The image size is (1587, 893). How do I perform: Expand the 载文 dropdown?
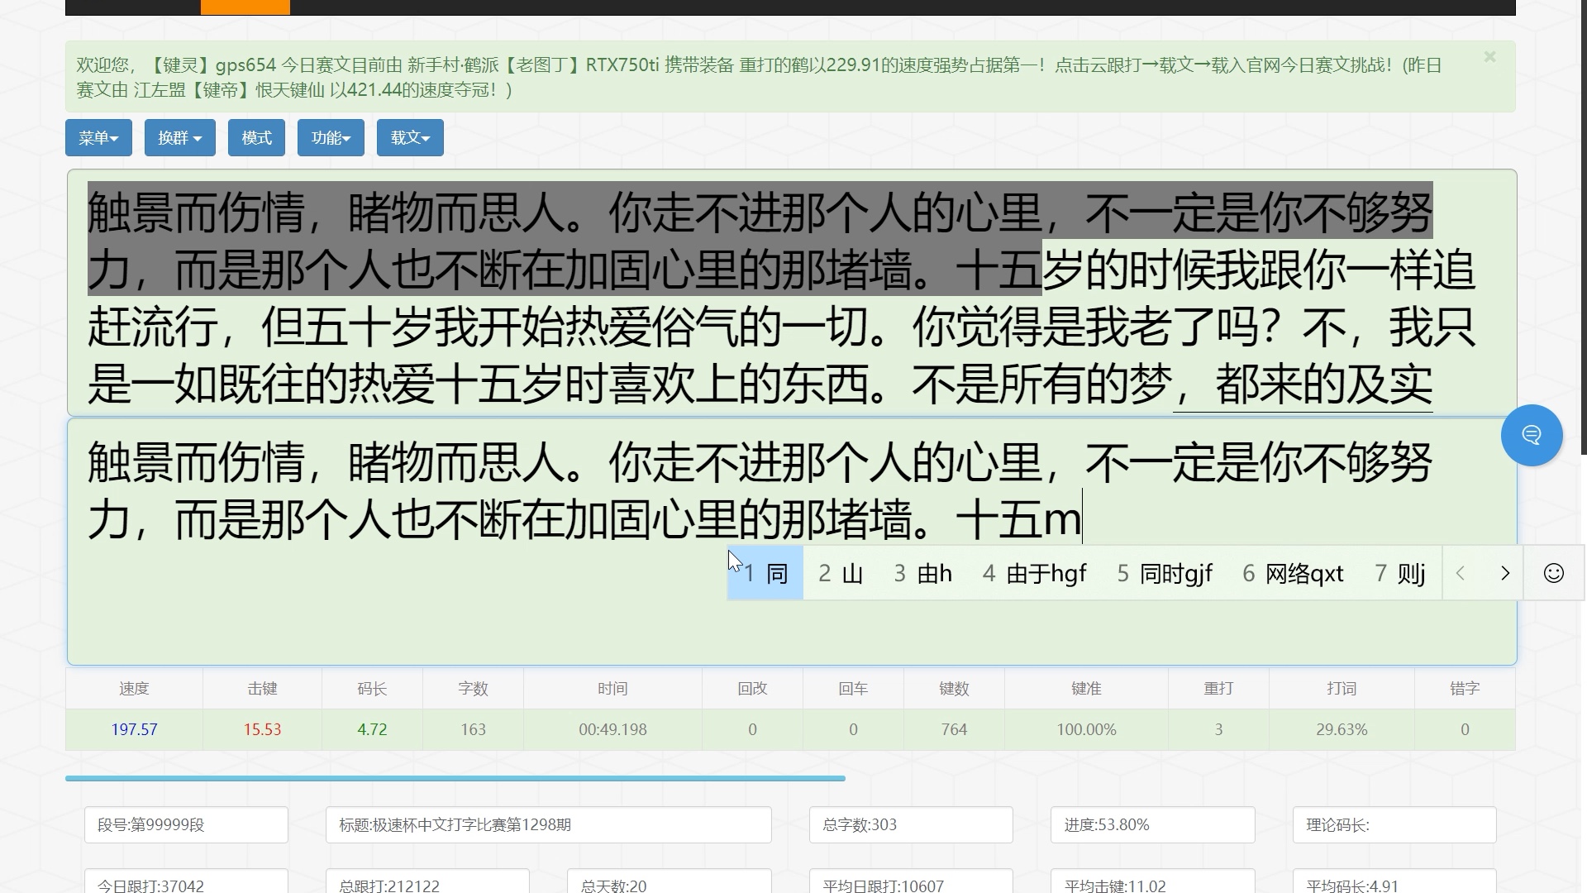410,137
